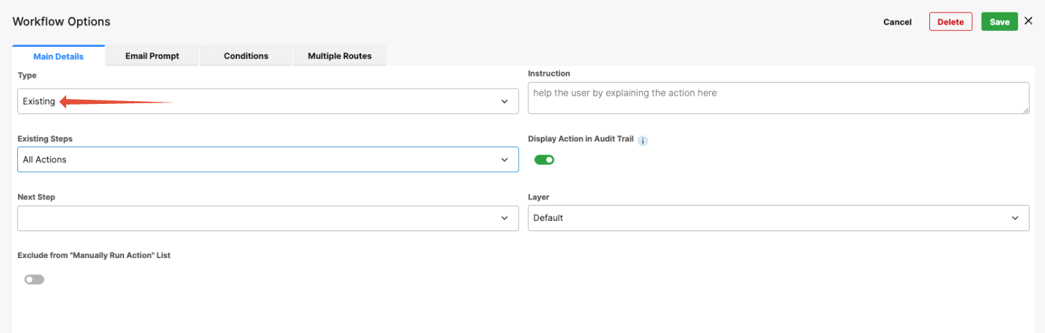
Task: Open the Type dropdown showing Existing
Action: pyautogui.click(x=267, y=101)
